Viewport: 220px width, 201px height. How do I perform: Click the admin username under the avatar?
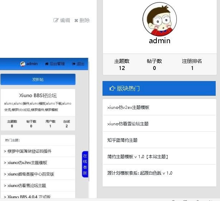(160, 41)
